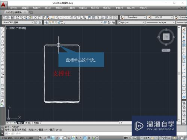Click the Text Style icon beside Standard
This screenshot has width=187, height=140.
pos(122,18)
